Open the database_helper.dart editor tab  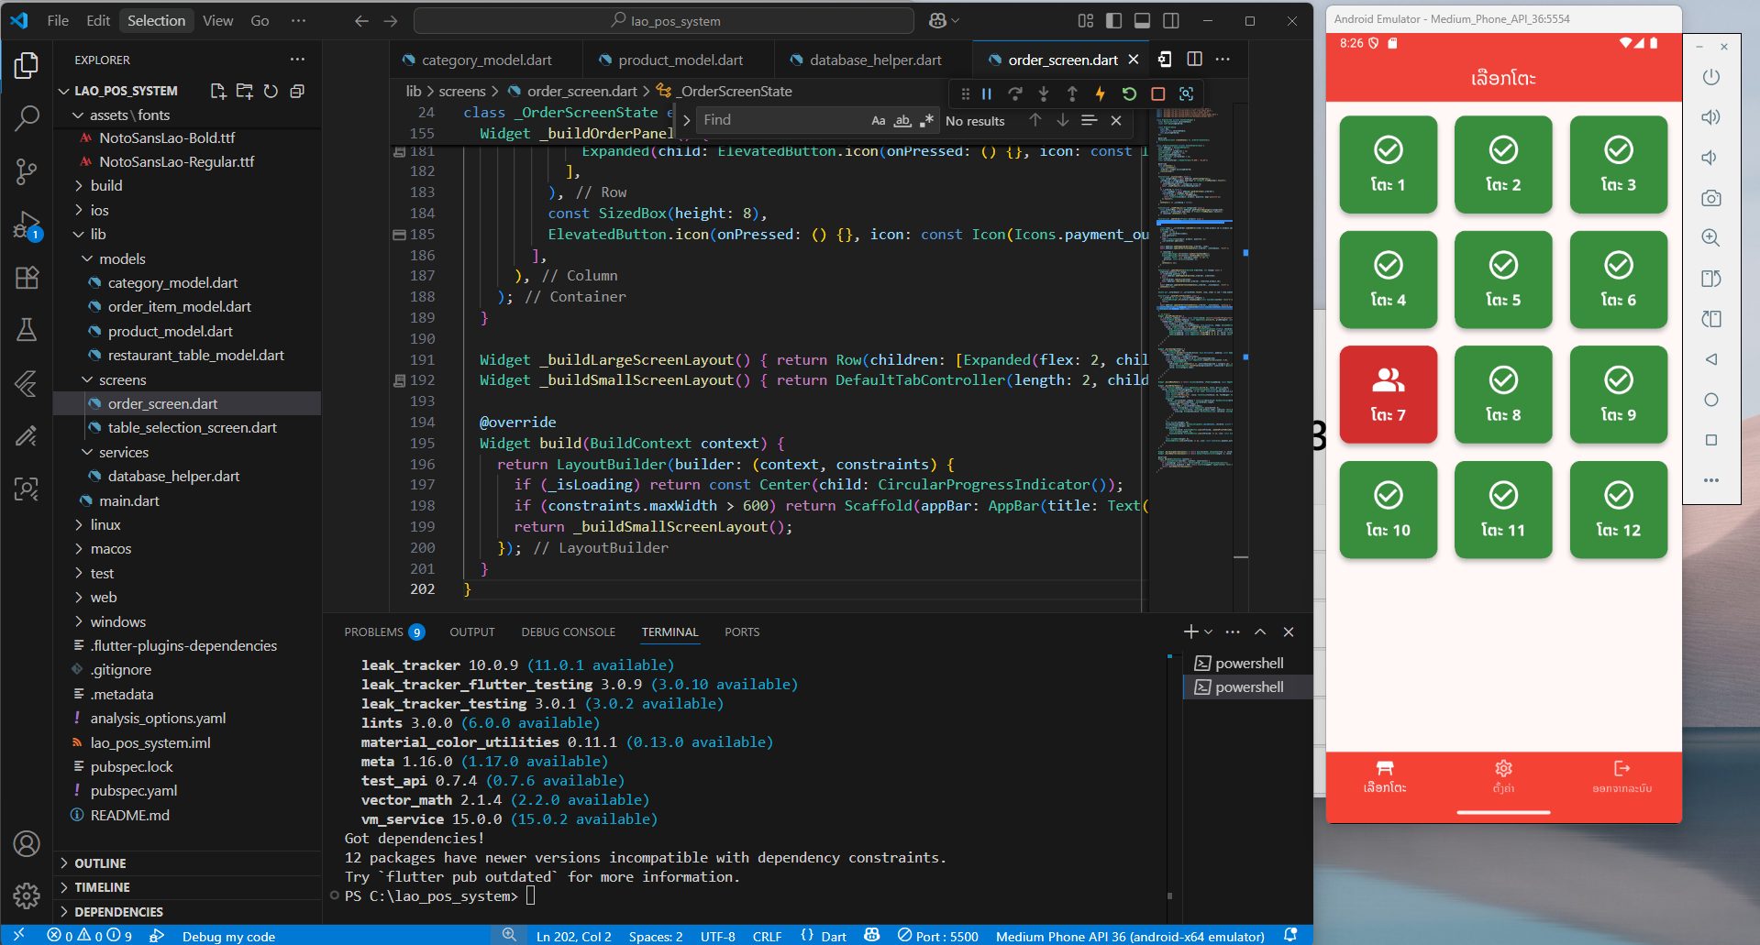[874, 60]
